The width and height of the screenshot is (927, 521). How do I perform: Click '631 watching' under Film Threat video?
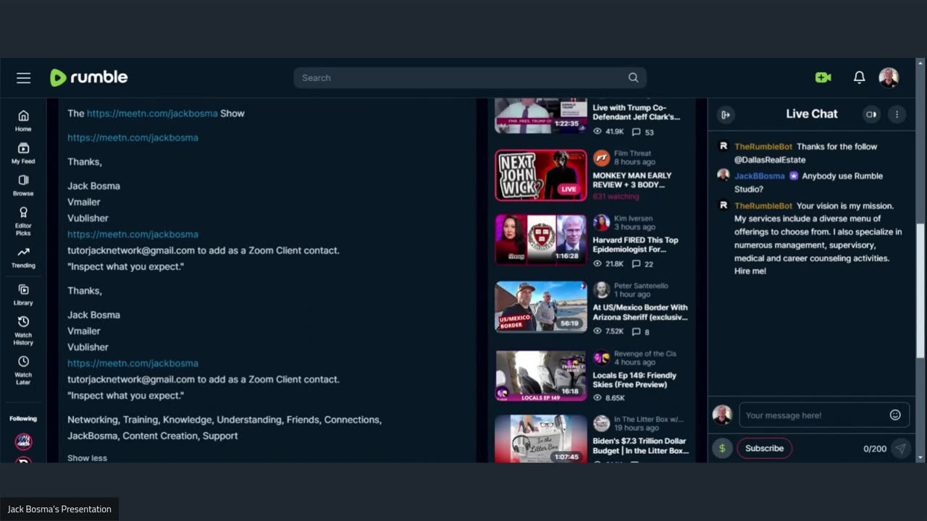tap(616, 197)
